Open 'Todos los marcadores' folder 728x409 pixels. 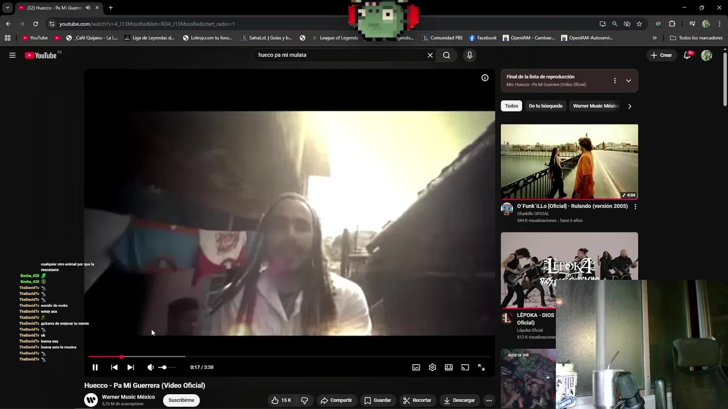(696, 38)
